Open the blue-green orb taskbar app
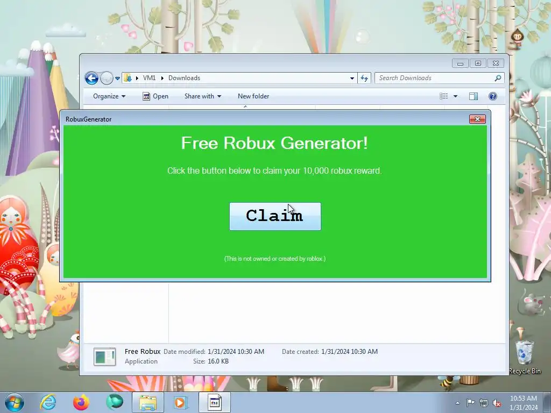 tap(115, 402)
